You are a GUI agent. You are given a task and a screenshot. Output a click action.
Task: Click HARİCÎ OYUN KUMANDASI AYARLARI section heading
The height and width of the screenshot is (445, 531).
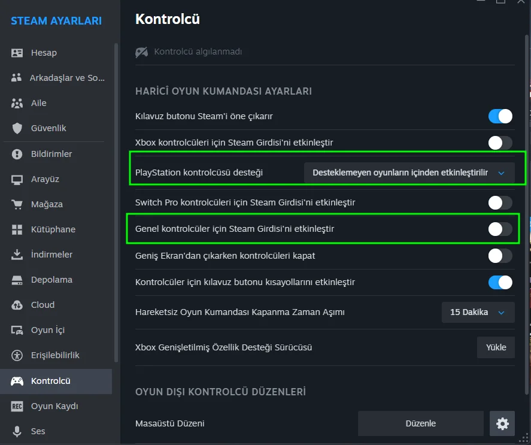(x=223, y=92)
